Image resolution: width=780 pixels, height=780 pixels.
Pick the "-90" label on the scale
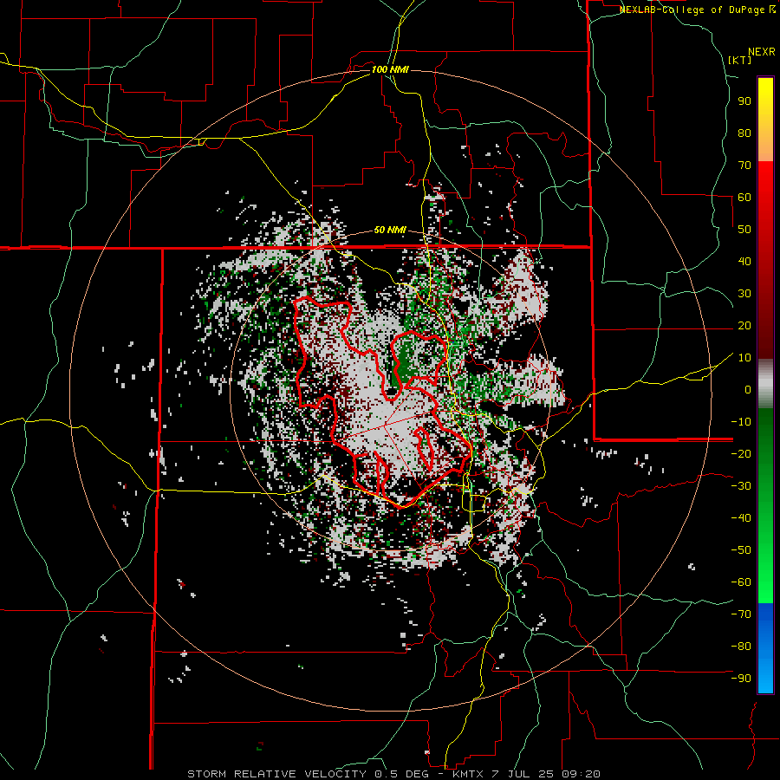point(741,679)
